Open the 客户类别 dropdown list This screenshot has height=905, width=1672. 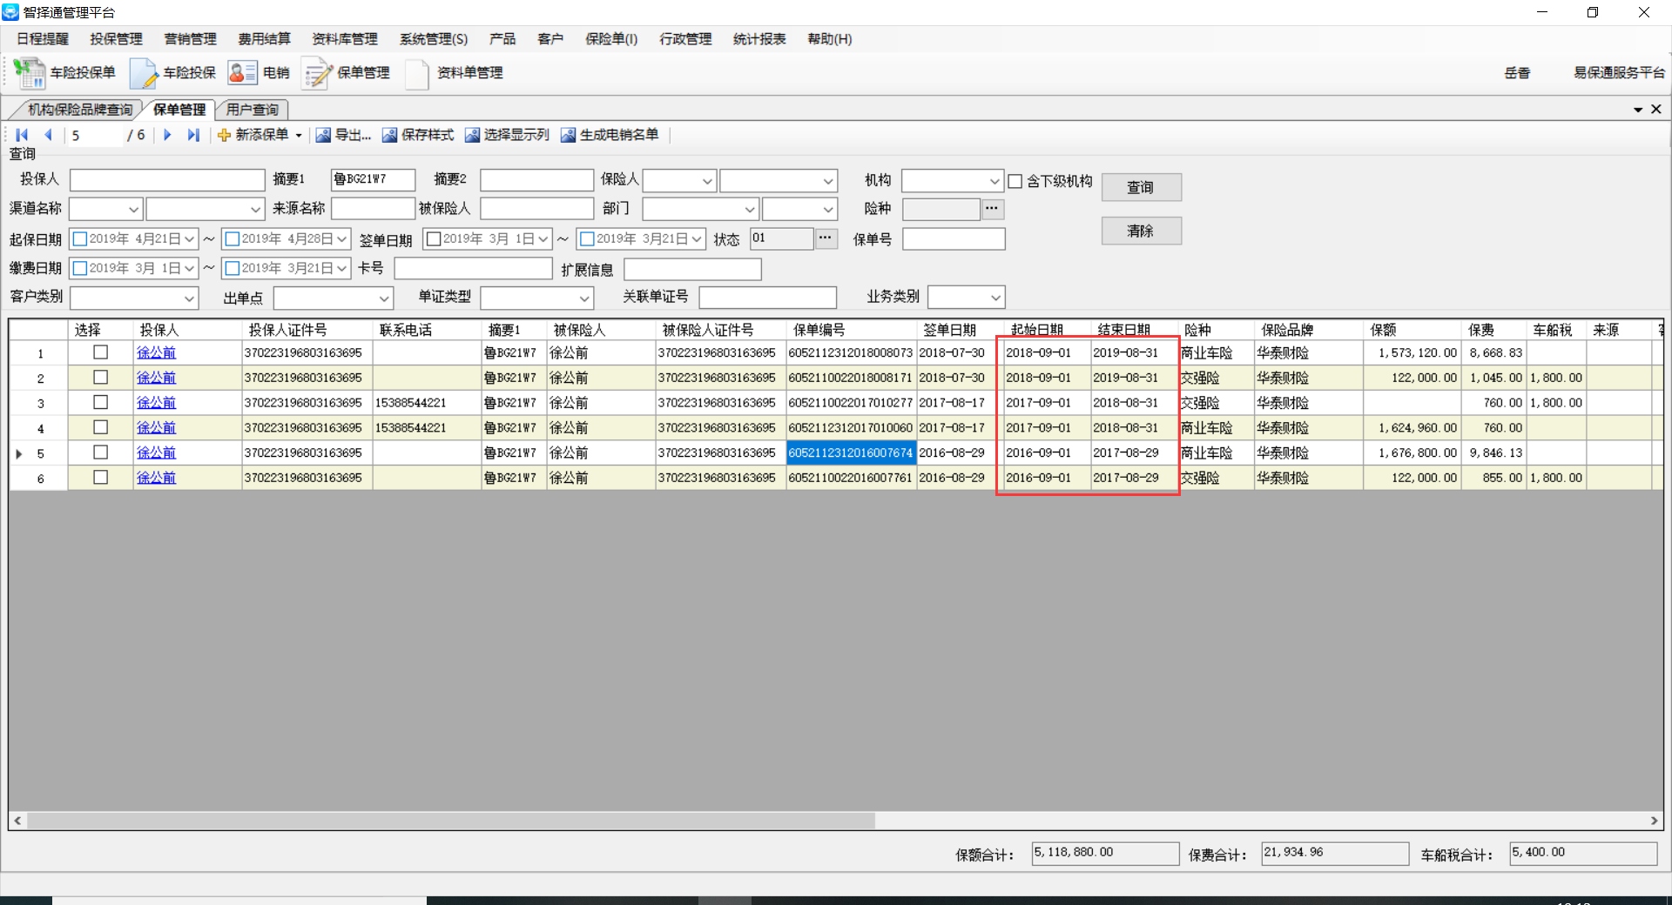coord(189,298)
